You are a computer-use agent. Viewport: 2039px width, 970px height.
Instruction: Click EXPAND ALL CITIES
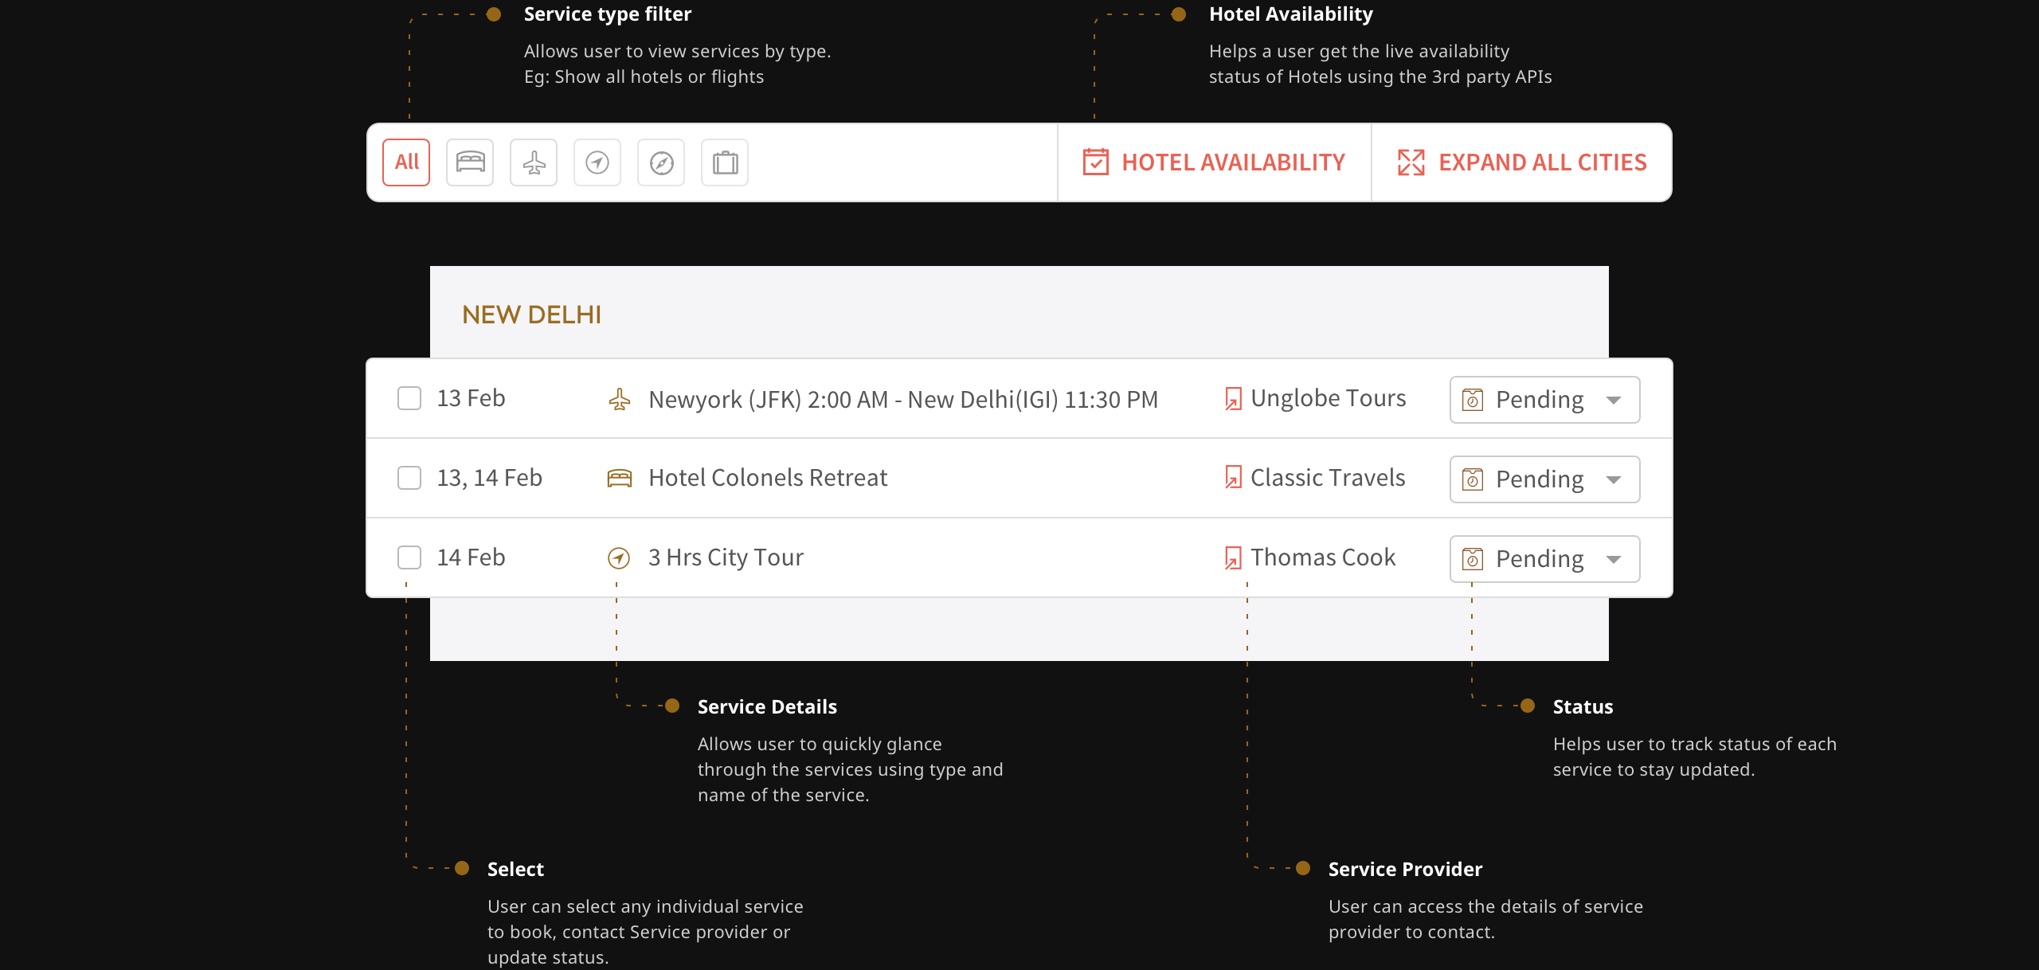(1521, 162)
